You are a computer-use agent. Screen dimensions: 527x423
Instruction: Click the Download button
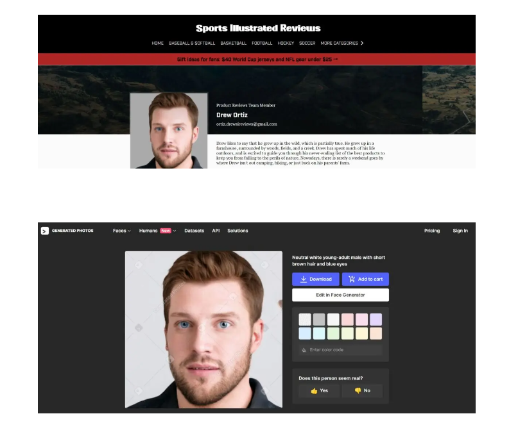coord(316,279)
